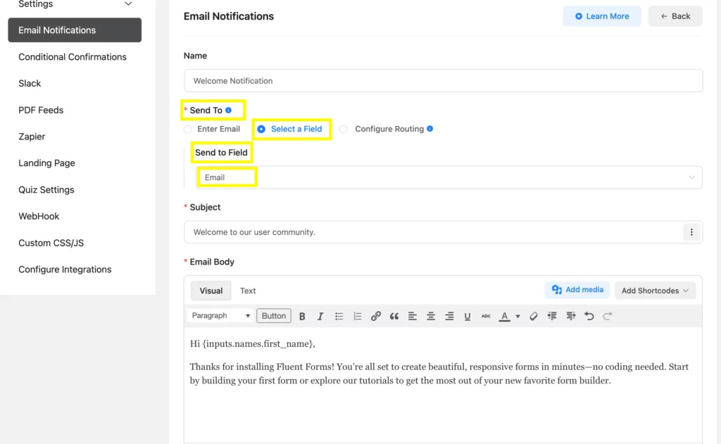This screenshot has width=721, height=444.
Task: Apply strikethrough formatting to text
Action: 485,316
